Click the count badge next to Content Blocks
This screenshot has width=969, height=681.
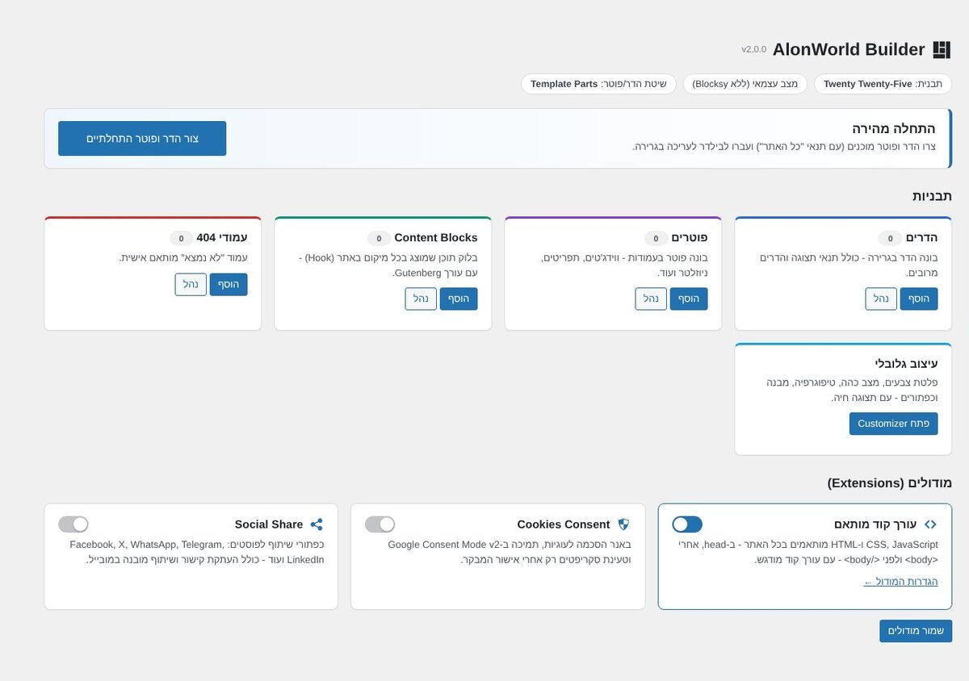coord(379,239)
